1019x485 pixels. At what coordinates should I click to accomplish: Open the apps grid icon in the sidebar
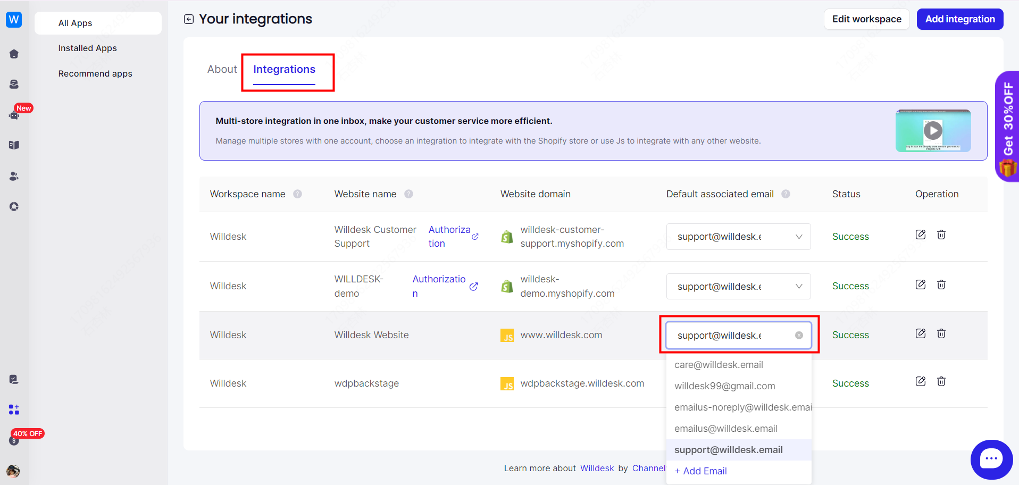click(14, 409)
